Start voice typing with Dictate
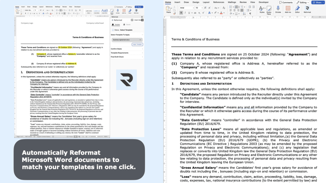The width and height of the screenshot is (326, 183). [x=278, y=10]
